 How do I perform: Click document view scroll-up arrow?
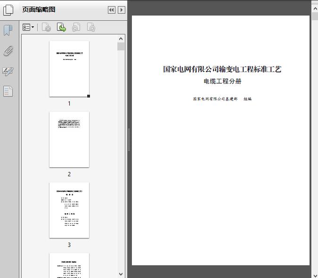click(315, 9)
